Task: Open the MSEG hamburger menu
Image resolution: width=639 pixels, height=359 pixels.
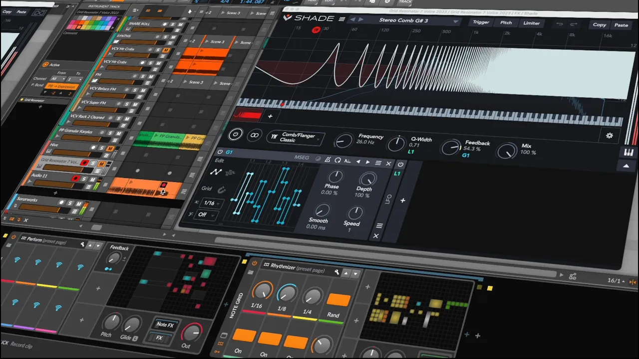Action: tap(378, 163)
